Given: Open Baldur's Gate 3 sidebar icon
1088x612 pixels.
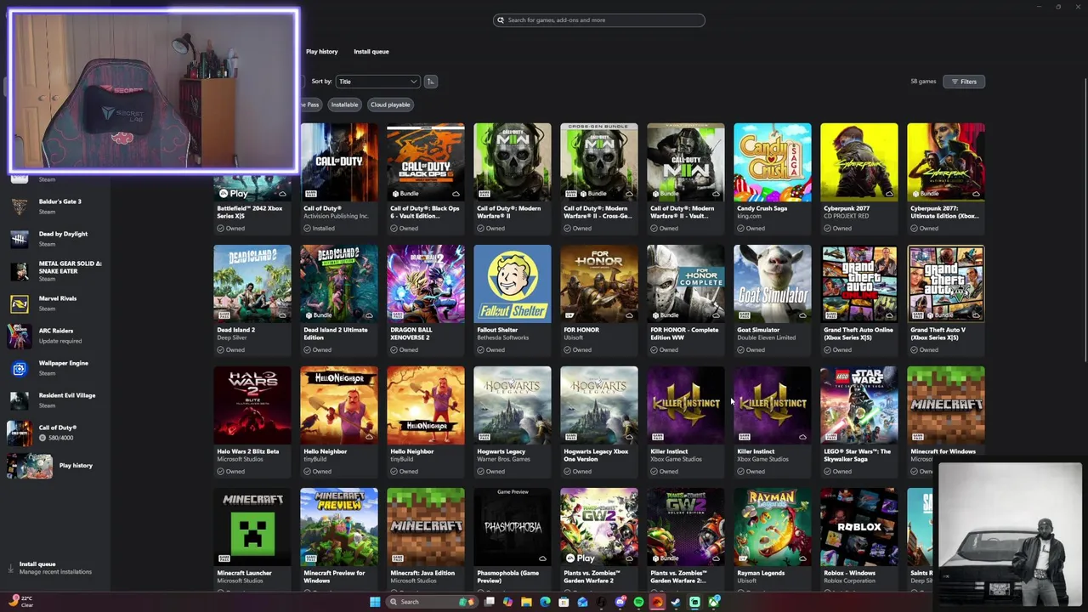Looking at the screenshot, I should (x=19, y=207).
